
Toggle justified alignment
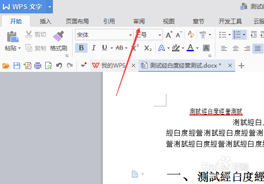coord(258,48)
